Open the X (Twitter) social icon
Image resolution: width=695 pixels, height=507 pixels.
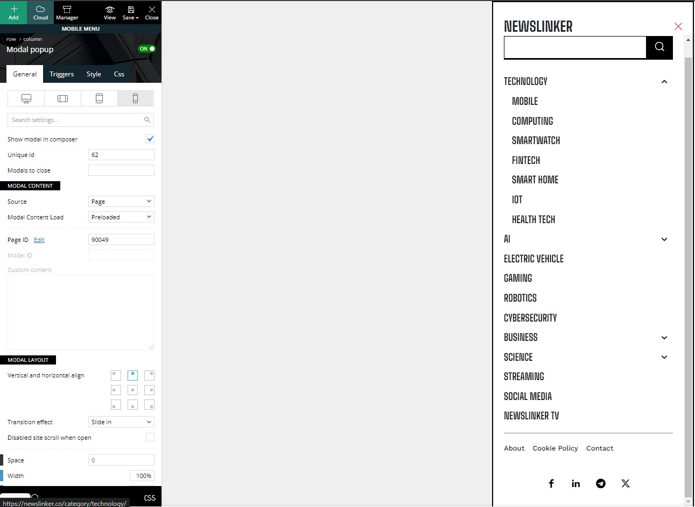[x=626, y=483]
